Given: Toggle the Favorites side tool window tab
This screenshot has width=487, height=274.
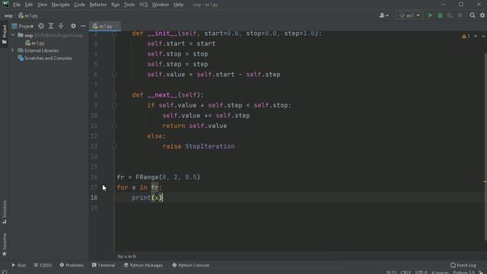Looking at the screenshot, I should [5, 244].
